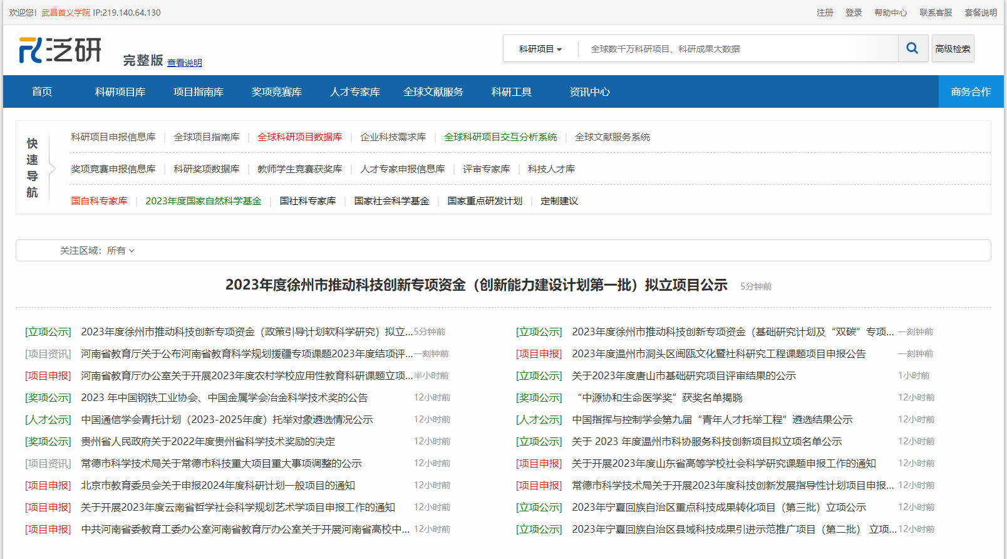Open 全球科研项目数据库 quick link
The height and width of the screenshot is (559, 1007).
point(300,137)
